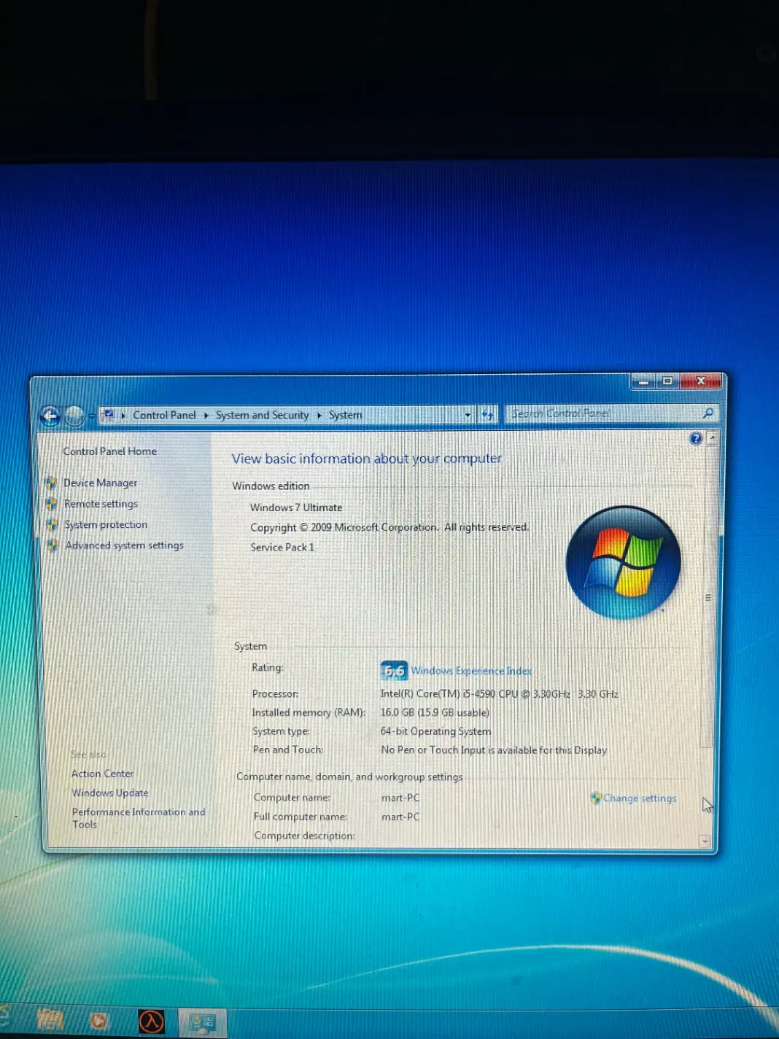
Task: Click the scrollbar up arrow
Action: pyautogui.click(x=713, y=437)
